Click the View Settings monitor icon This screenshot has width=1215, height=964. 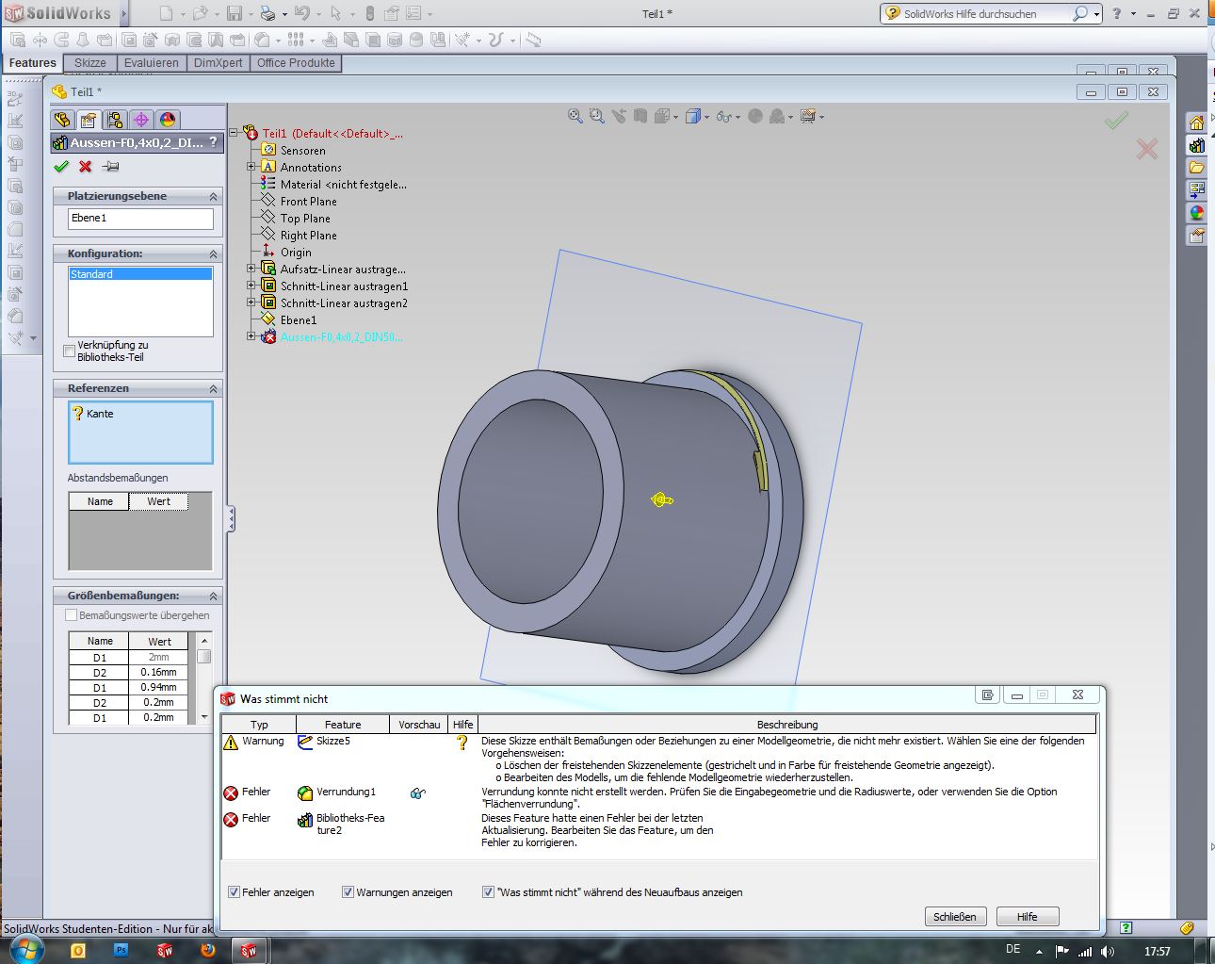pos(808,116)
